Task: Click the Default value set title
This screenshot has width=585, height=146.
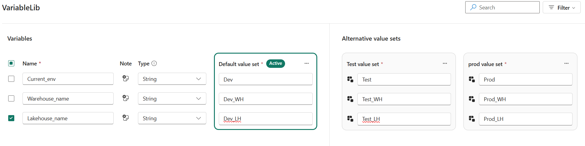Action: (x=239, y=64)
